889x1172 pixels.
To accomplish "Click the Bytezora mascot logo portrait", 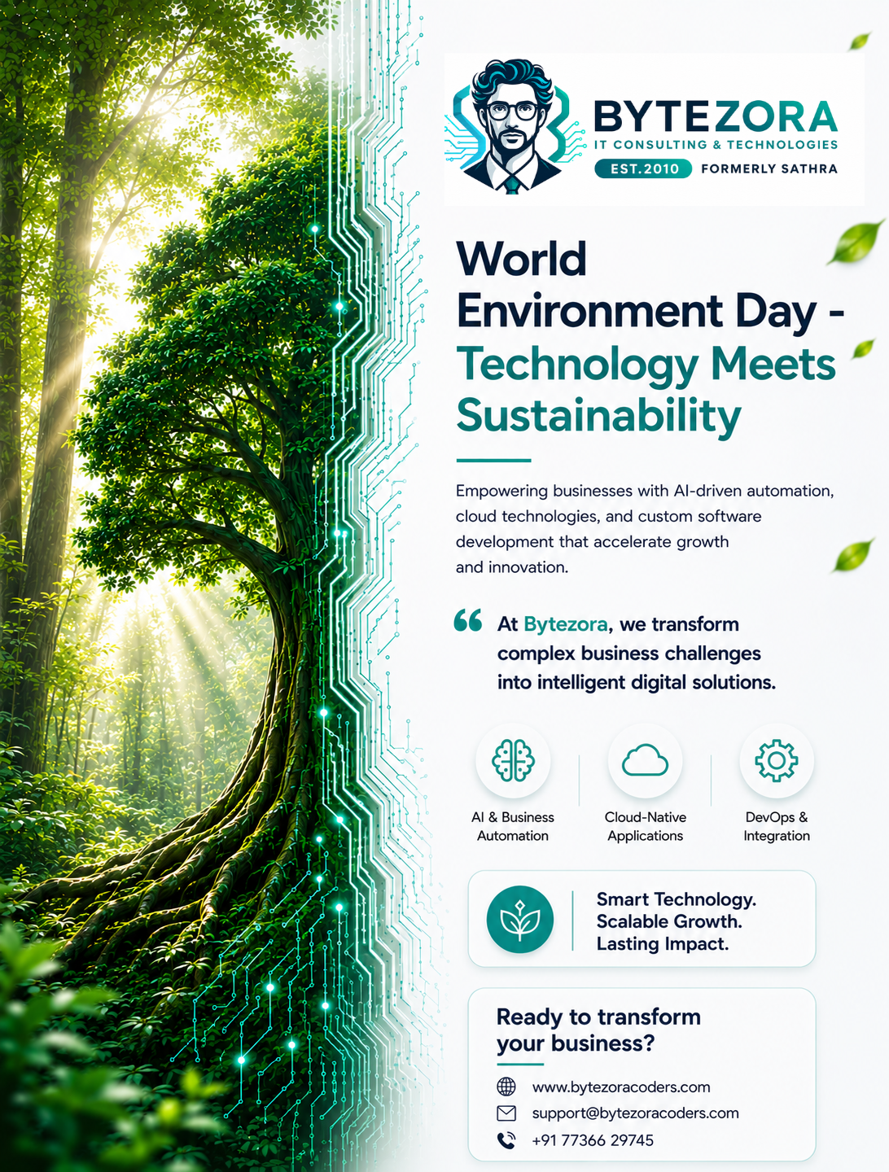I will point(511,125).
